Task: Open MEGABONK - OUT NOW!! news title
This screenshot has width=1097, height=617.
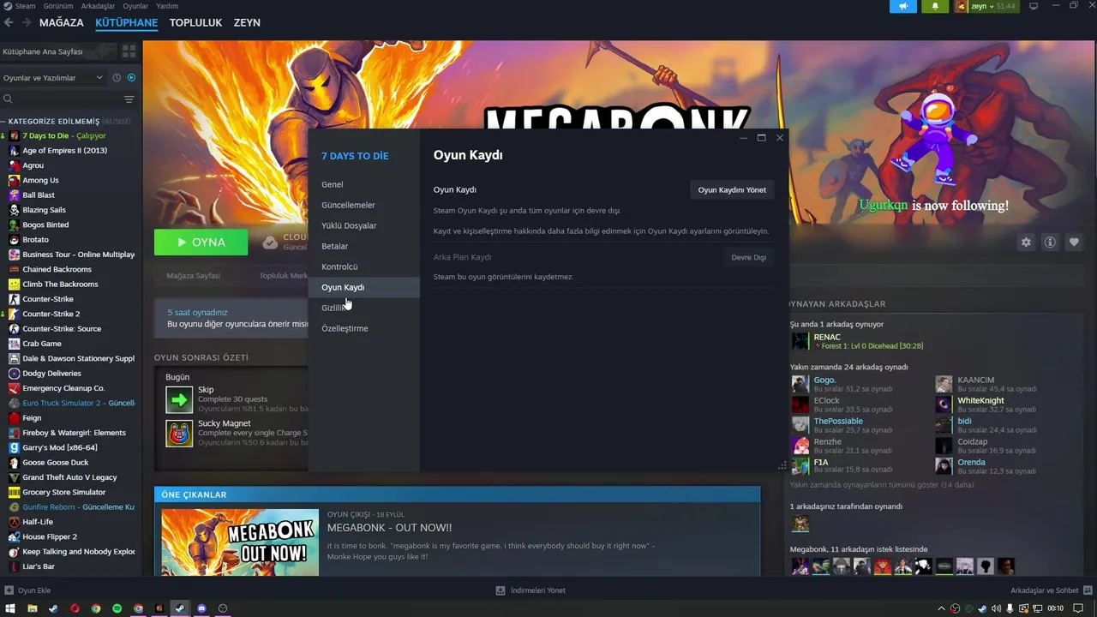Action: point(389,528)
